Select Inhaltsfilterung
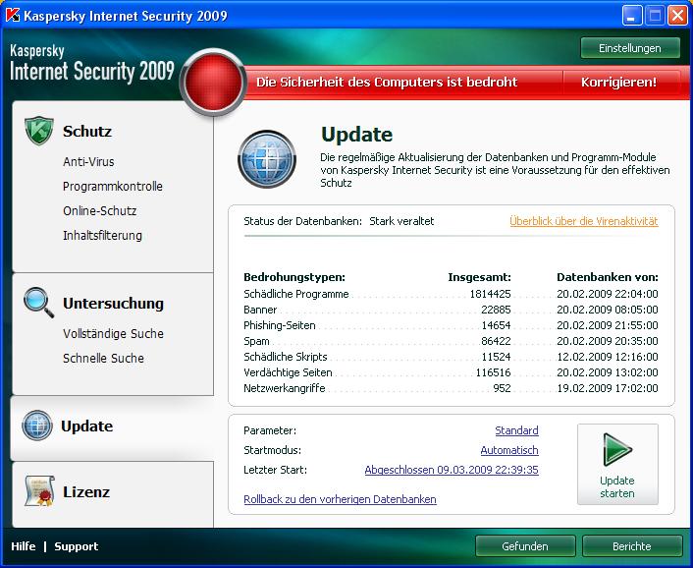This screenshot has height=568, width=693. 102,235
